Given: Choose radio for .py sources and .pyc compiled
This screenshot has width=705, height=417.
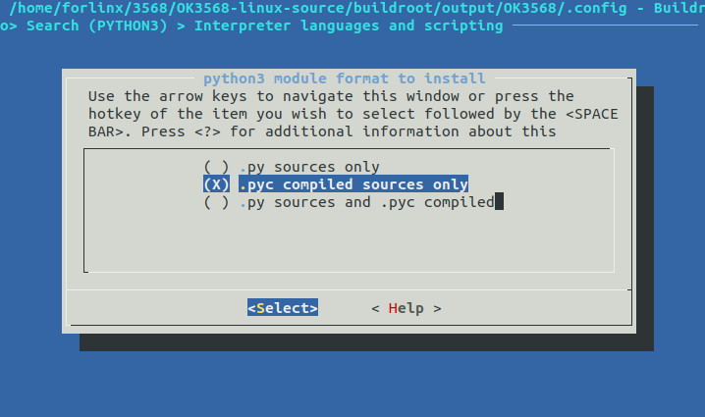Looking at the screenshot, I should click(x=216, y=202).
